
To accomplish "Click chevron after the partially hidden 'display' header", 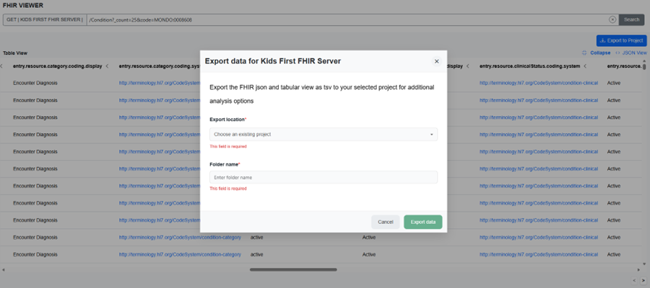I will coord(467,66).
